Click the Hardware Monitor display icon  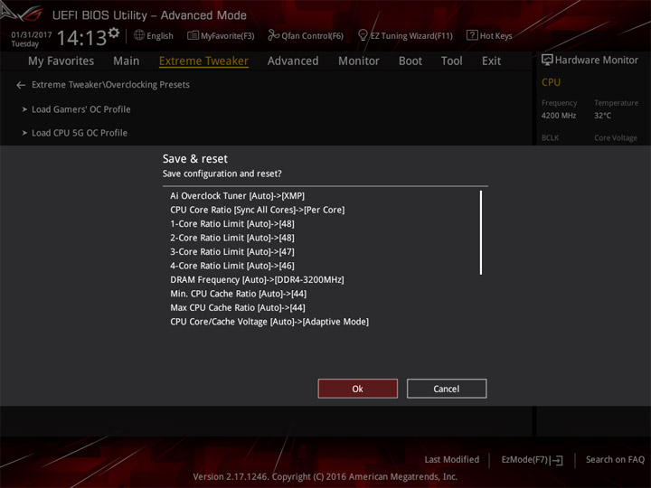(547, 61)
